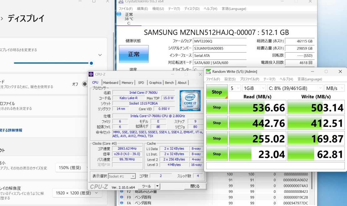Click the Stop button on the 23.04 row
The image size is (347, 206).
pyautogui.click(x=217, y=154)
